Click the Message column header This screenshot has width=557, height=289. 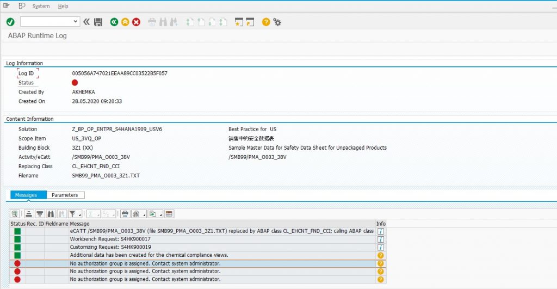pos(222,224)
